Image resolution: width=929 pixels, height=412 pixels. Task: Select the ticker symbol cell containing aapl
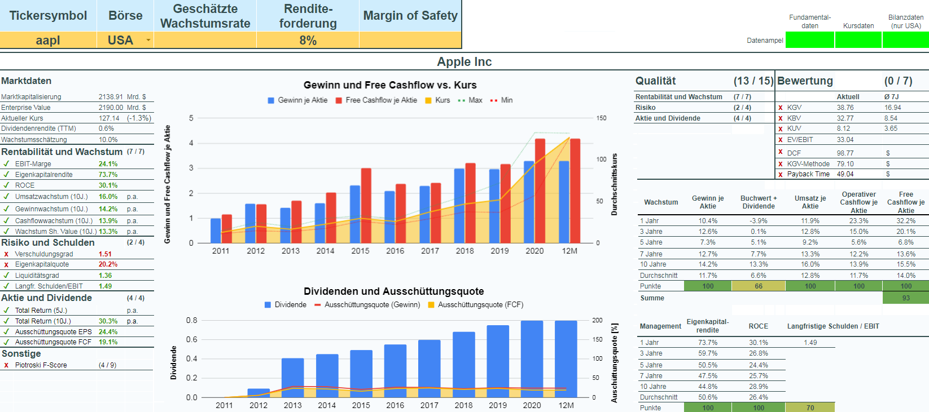(49, 40)
